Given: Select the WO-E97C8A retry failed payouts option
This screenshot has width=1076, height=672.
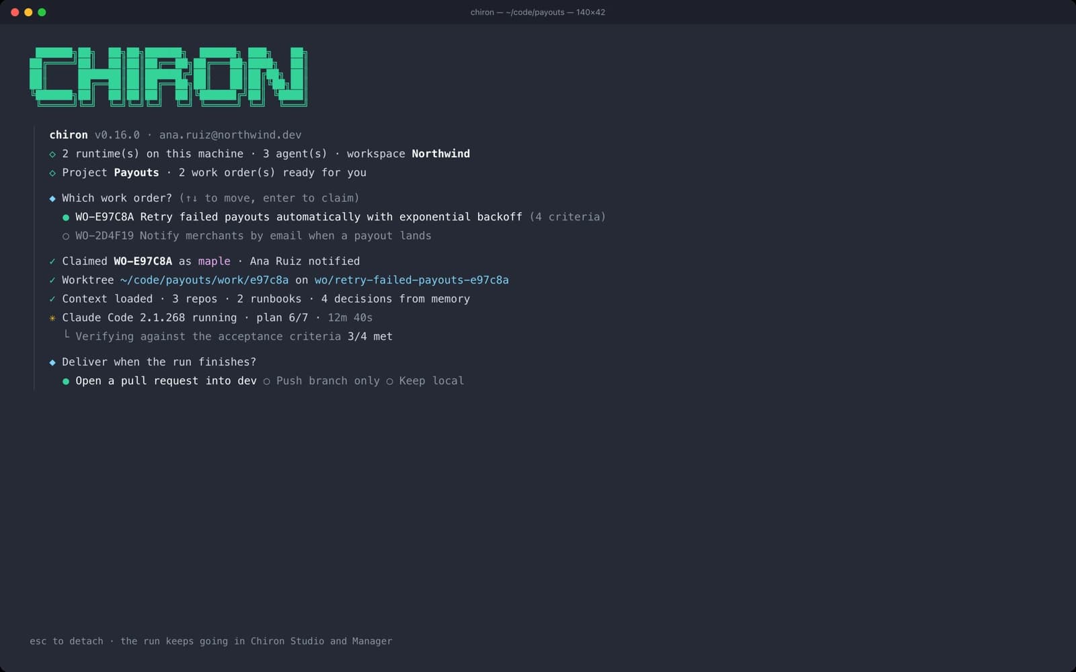Looking at the screenshot, I should coord(334,217).
